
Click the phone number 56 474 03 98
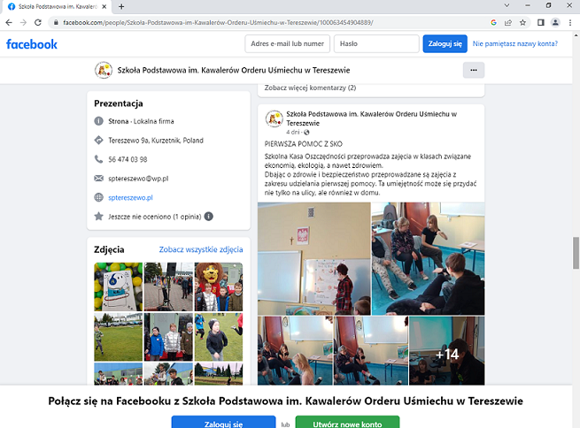click(x=128, y=159)
